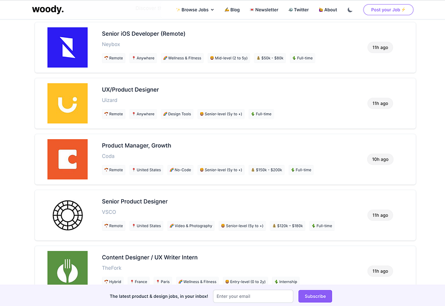The image size is (445, 306).
Task: Click the 10h ago badge on Coda job
Action: (x=380, y=159)
